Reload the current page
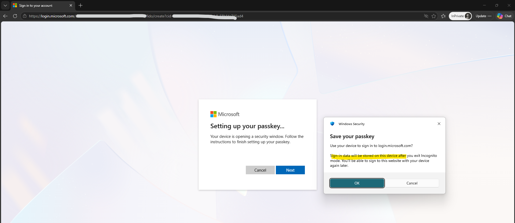This screenshot has width=515, height=223. tap(15, 16)
